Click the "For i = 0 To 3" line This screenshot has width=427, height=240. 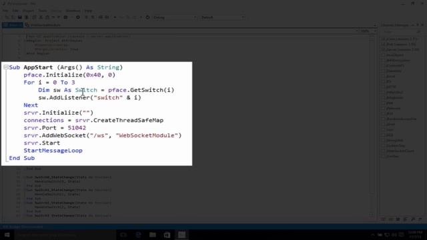[49, 83]
